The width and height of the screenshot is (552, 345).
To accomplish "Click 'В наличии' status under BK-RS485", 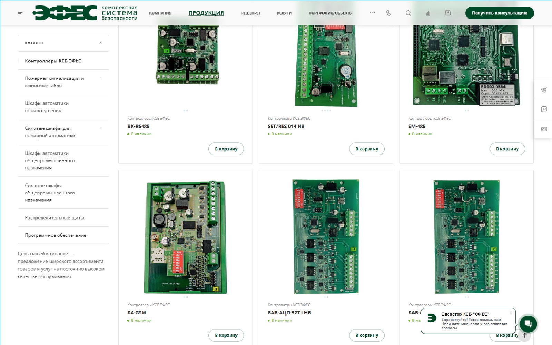I will click(x=139, y=134).
